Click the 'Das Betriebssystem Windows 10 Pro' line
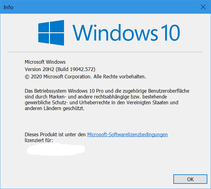Image resolution: width=211 pixels, height=189 pixels. [x=107, y=91]
